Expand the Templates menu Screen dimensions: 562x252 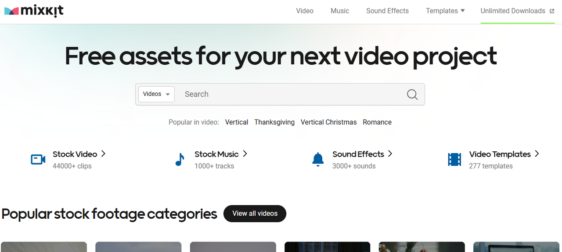(445, 11)
